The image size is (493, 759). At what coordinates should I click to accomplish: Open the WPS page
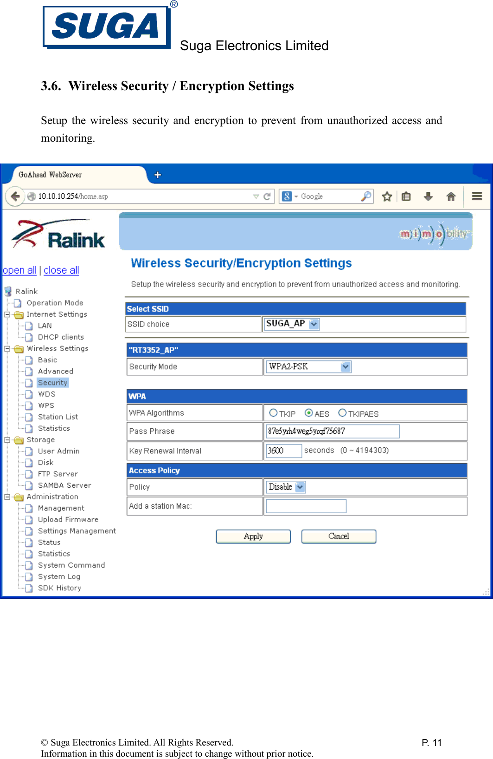pyautogui.click(x=46, y=406)
